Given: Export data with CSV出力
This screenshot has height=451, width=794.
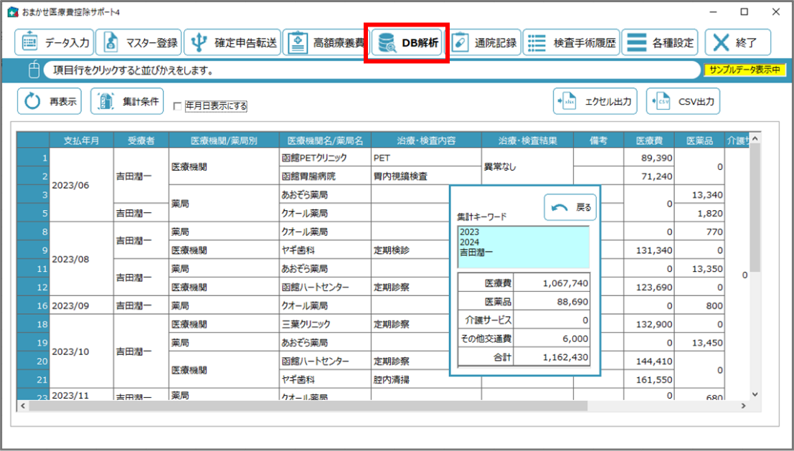Looking at the screenshot, I should [683, 102].
